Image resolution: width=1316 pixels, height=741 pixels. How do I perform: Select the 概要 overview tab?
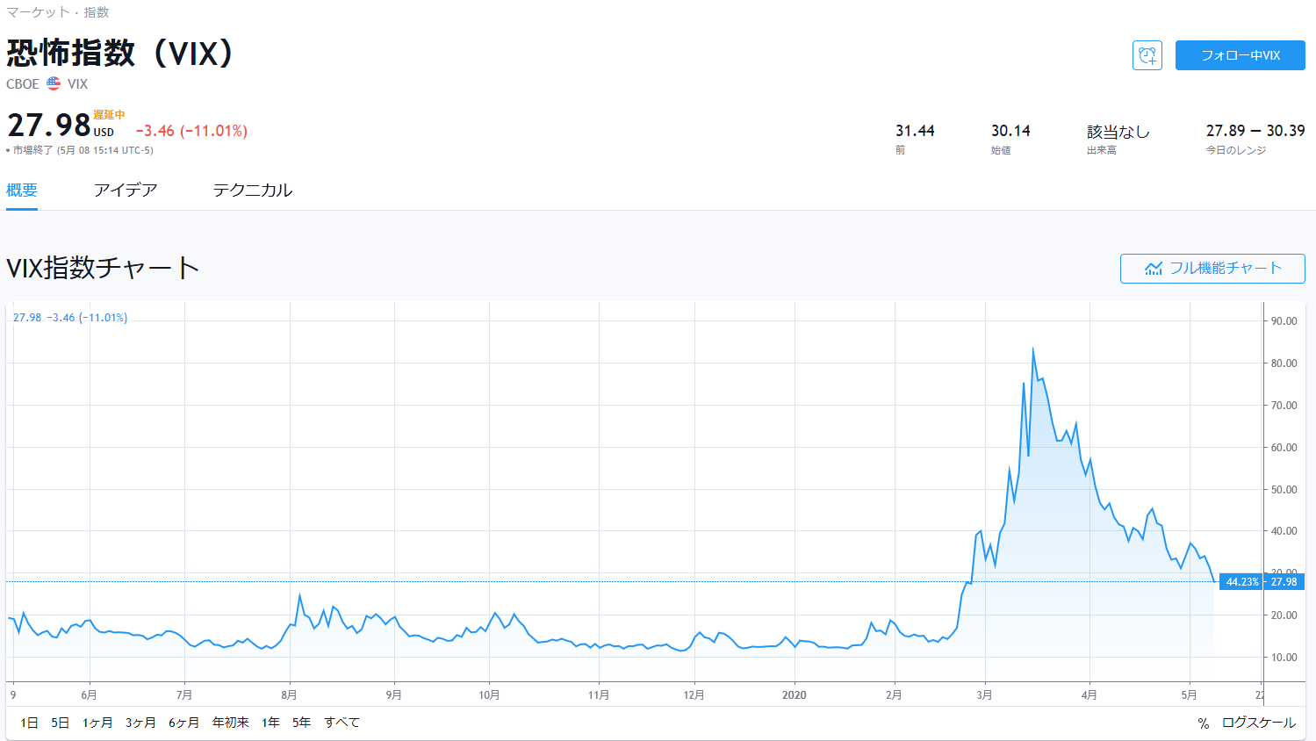pos(22,191)
